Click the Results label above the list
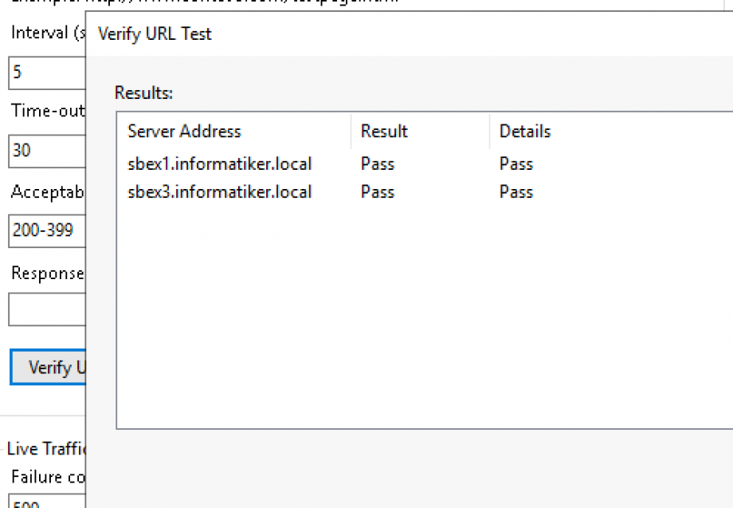Viewport: 733px width, 508px height. [x=143, y=93]
